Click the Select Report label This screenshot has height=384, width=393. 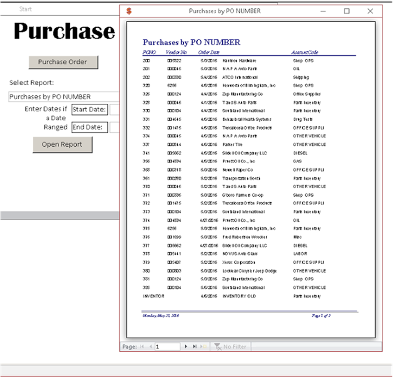31,83
